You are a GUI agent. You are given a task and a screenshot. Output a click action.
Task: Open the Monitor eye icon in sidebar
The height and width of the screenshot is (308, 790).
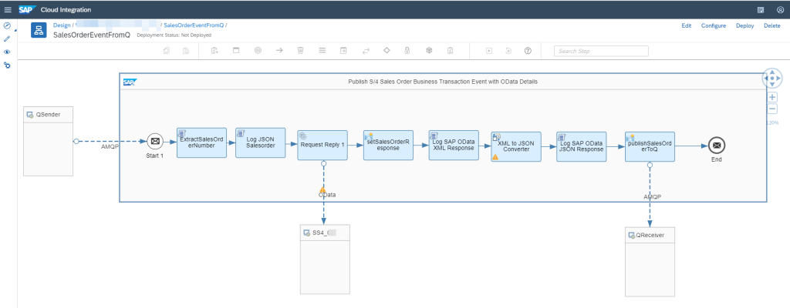tap(7, 52)
